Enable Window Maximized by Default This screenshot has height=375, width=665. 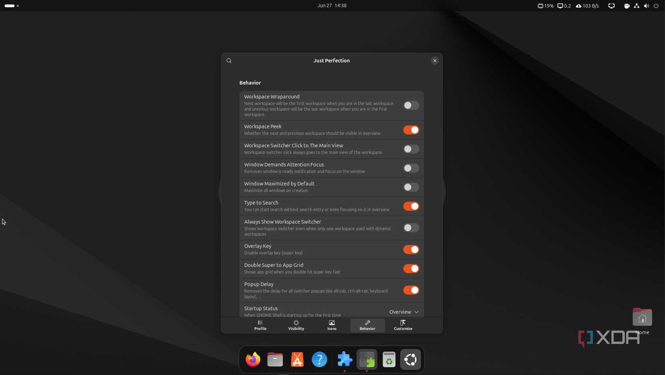pos(411,187)
